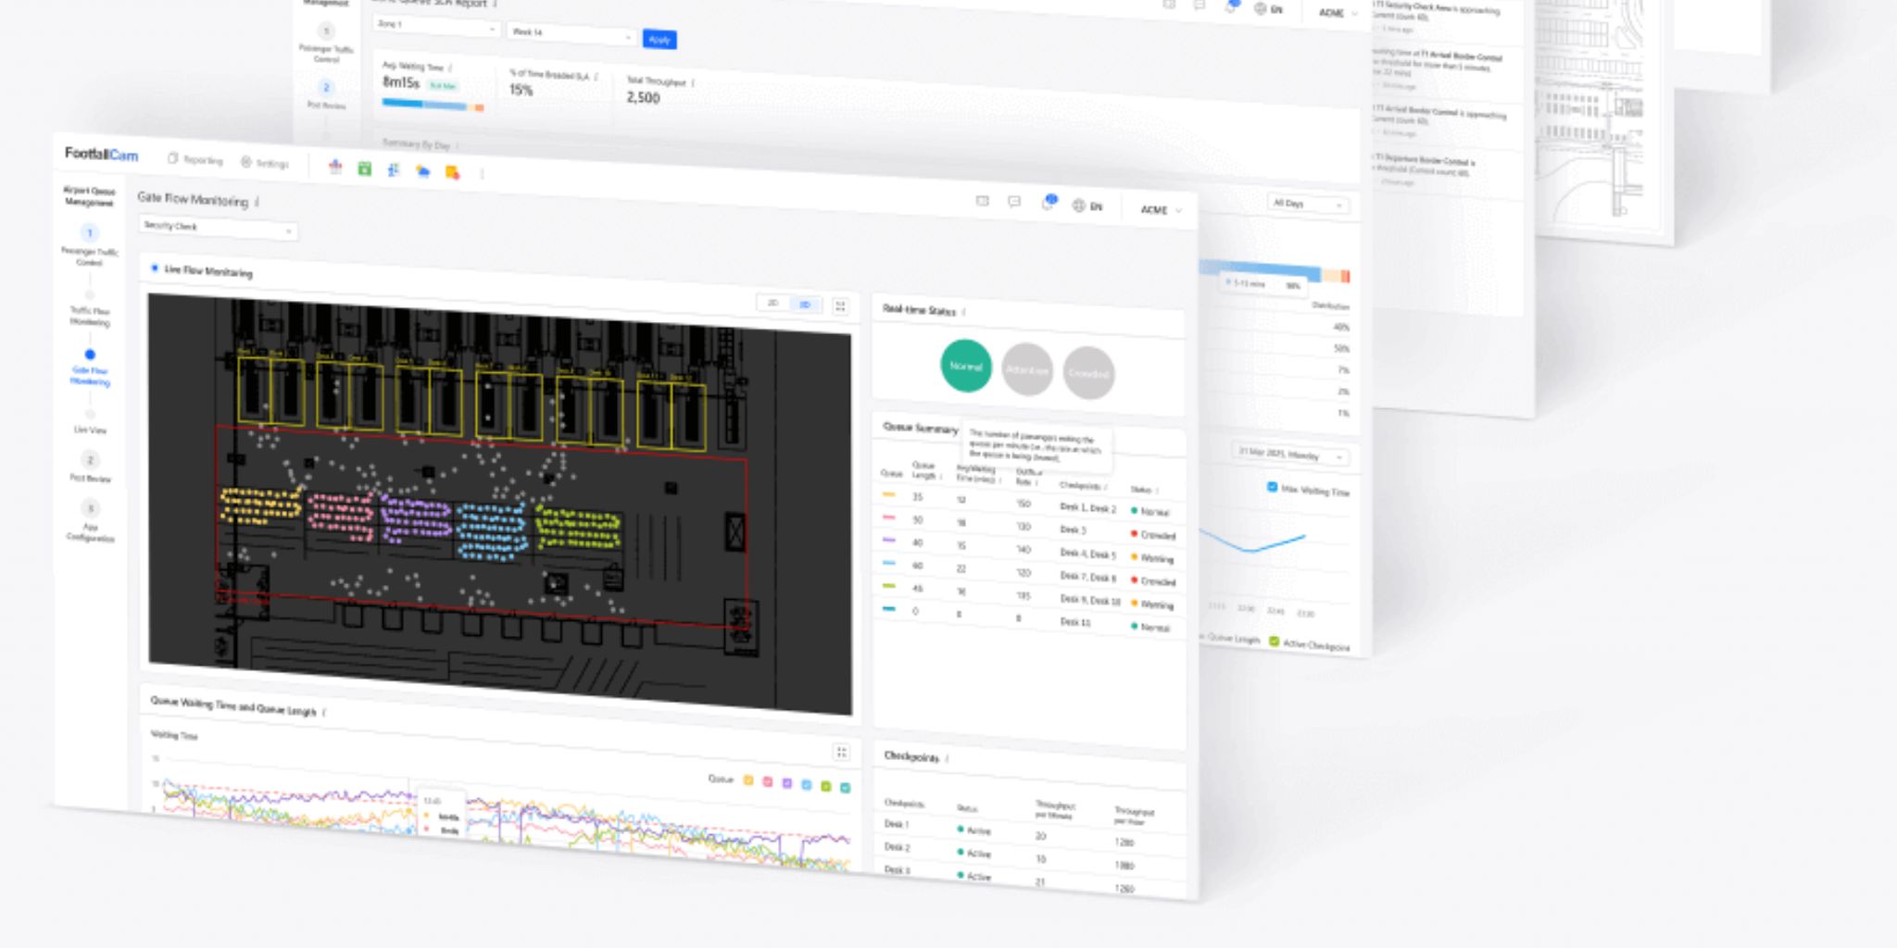Click the green square module icon in the toolbar
Viewport: 1897px width, 948px height.
pyautogui.click(x=365, y=168)
